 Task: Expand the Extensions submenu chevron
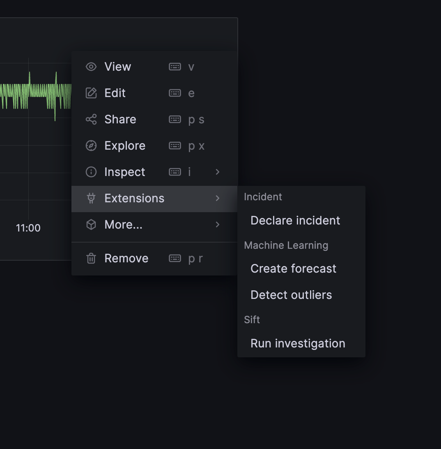point(218,198)
